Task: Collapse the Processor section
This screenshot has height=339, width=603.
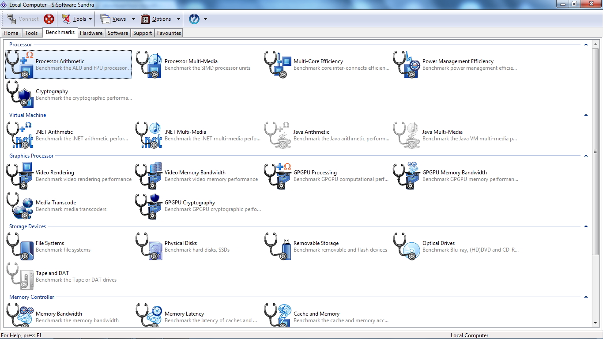Action: (x=586, y=45)
